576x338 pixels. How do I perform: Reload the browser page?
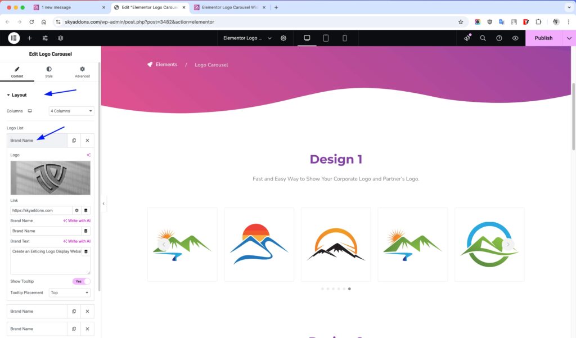tap(31, 22)
